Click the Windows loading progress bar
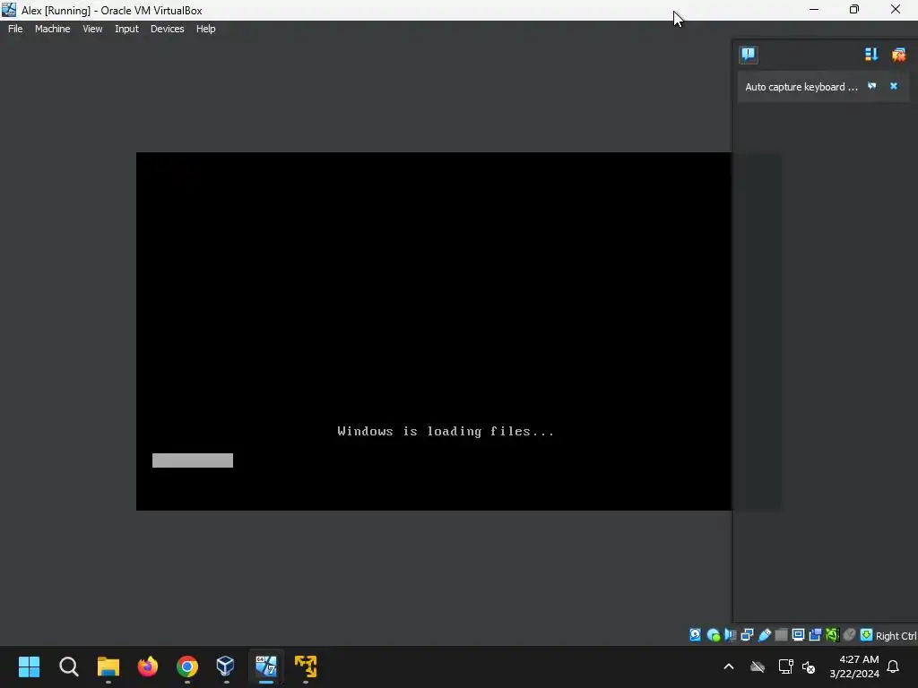This screenshot has height=688, width=918. point(193,460)
